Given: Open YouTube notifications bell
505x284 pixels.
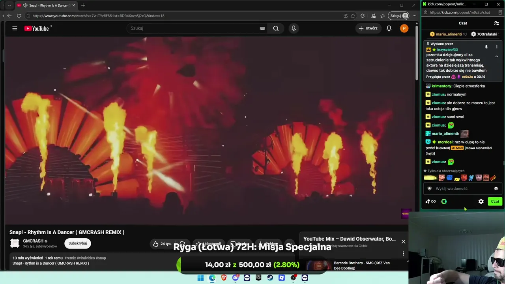Looking at the screenshot, I should (389, 28).
